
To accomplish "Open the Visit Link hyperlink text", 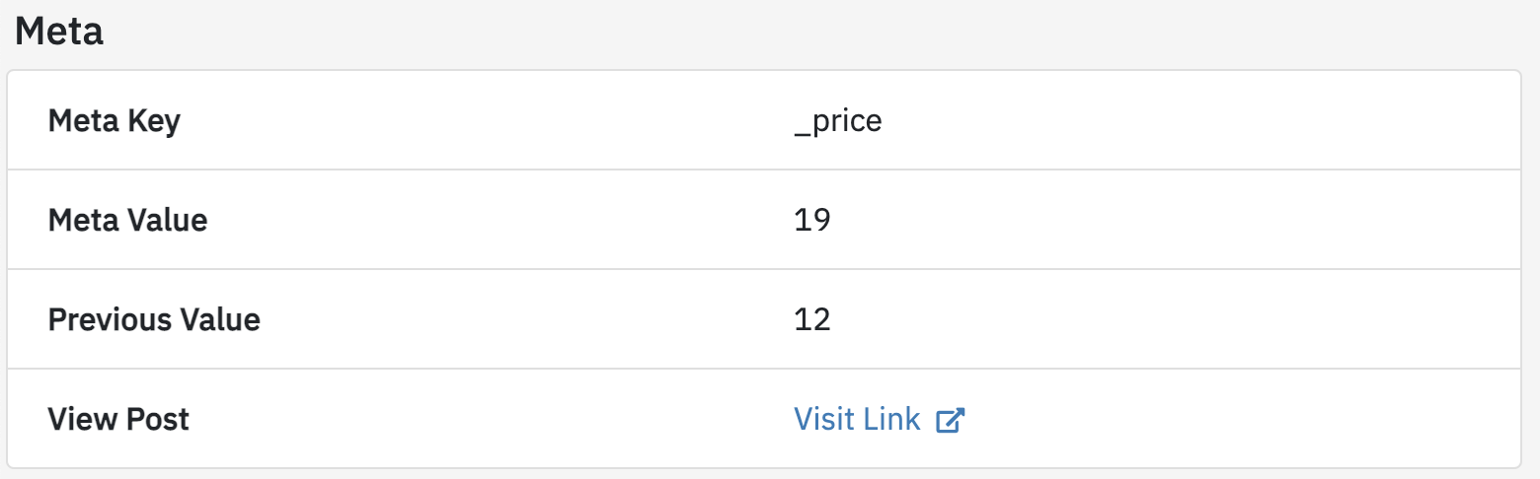I will click(x=857, y=419).
